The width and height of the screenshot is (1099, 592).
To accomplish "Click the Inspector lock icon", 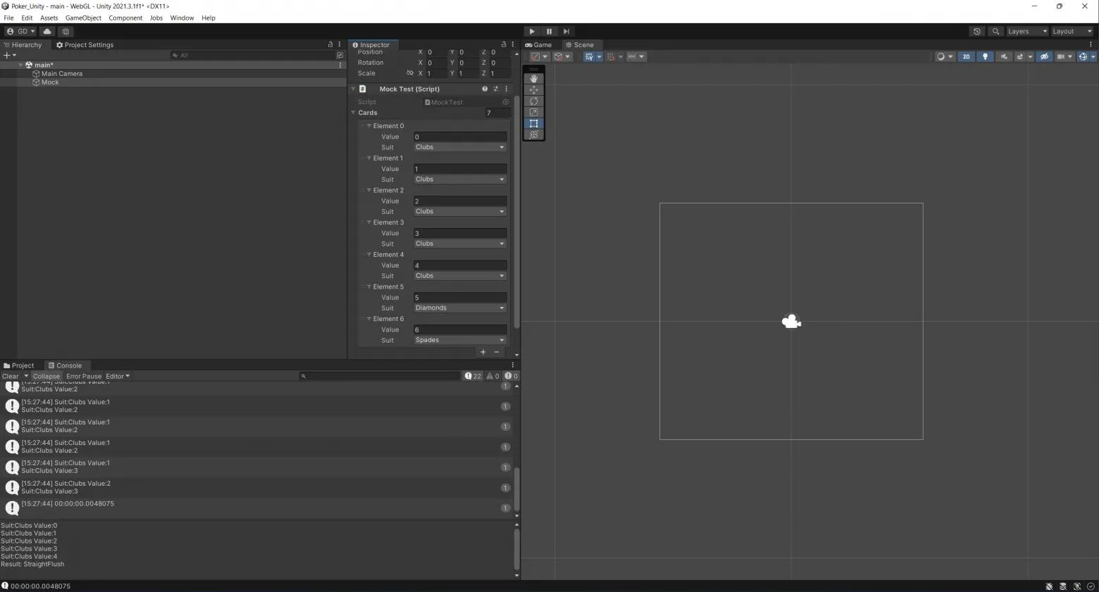I will coord(504,44).
